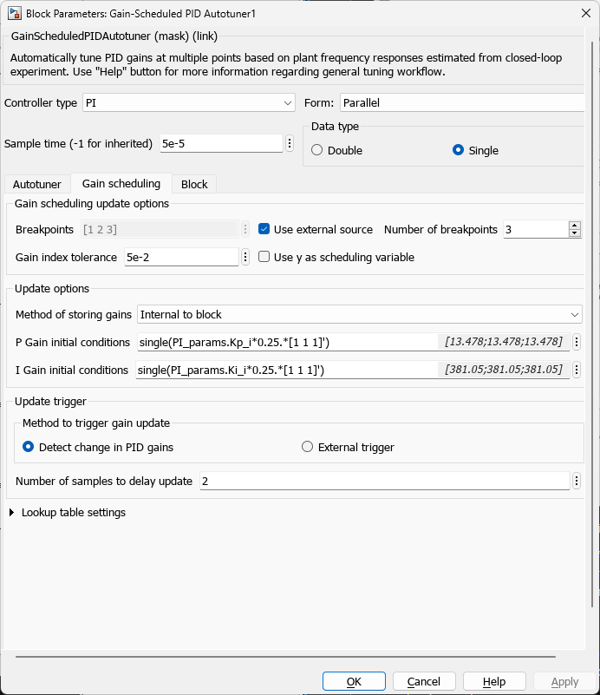Screen dimensions: 600x695
Task: Switch to the Autotuner tab
Action: click(36, 184)
